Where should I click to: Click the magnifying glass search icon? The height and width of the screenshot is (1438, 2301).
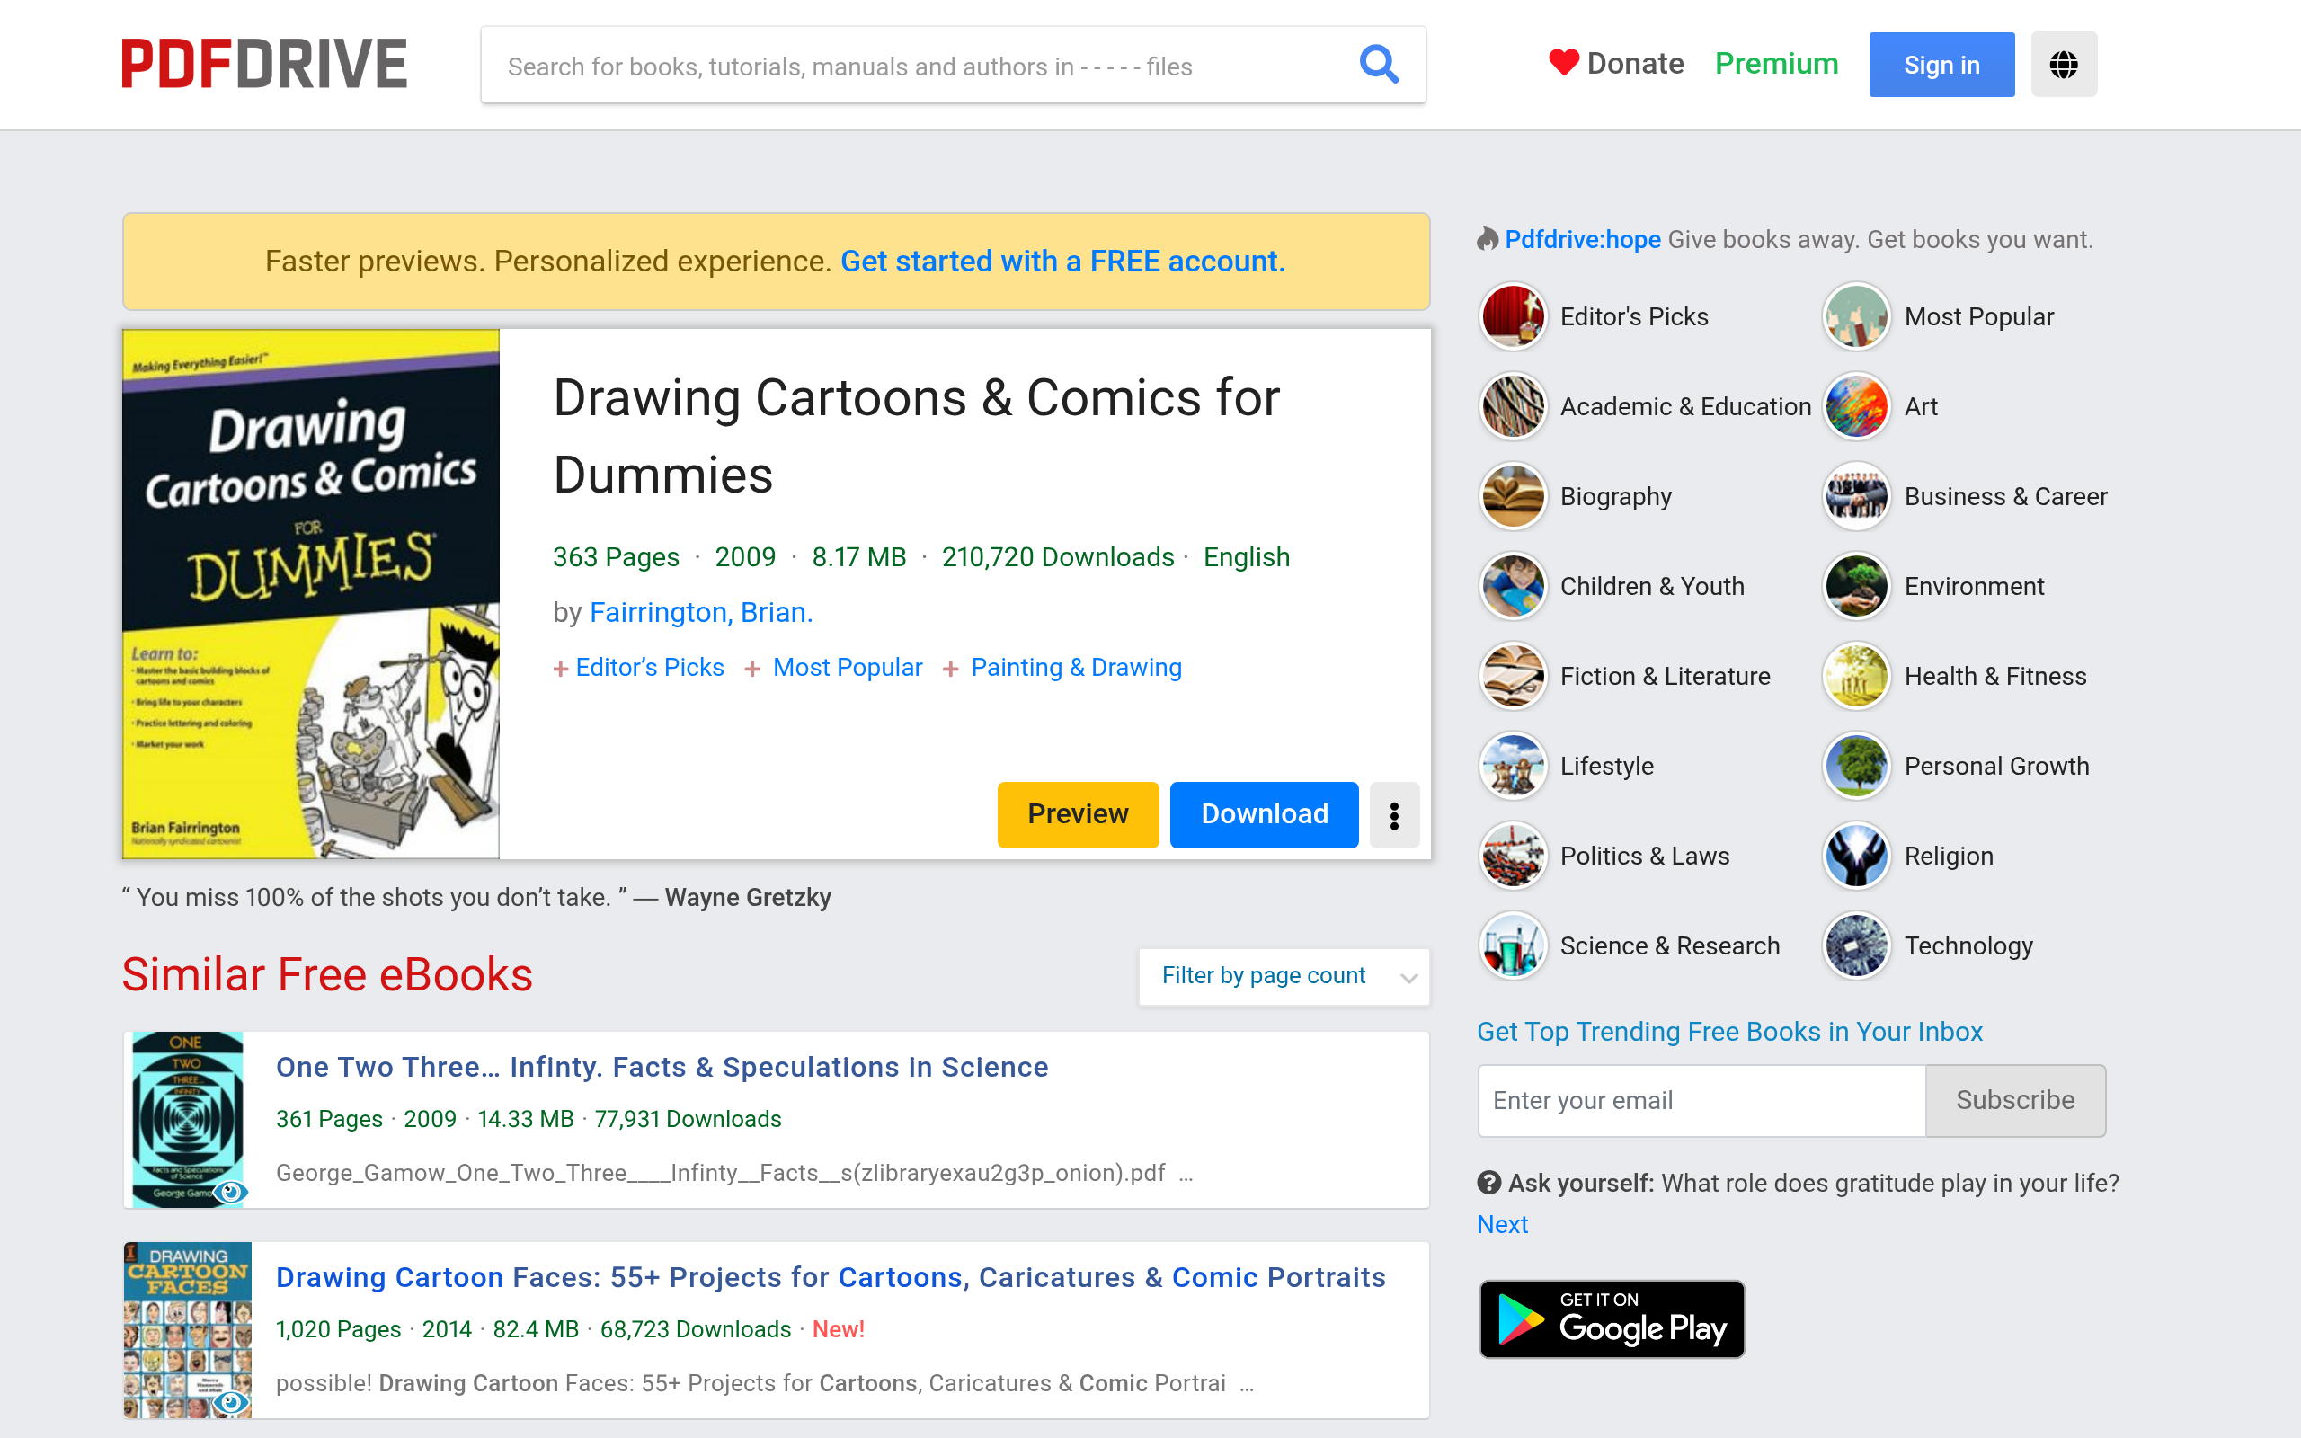tap(1379, 65)
